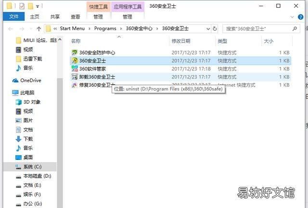Select 文档 (E:) drive
The width and height of the screenshot is (308, 208).
click(28, 185)
